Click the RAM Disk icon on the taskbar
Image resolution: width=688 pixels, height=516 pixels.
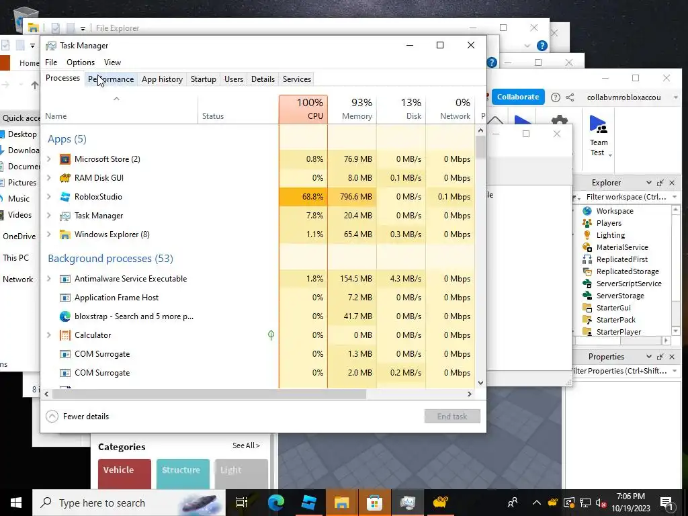pos(440,503)
